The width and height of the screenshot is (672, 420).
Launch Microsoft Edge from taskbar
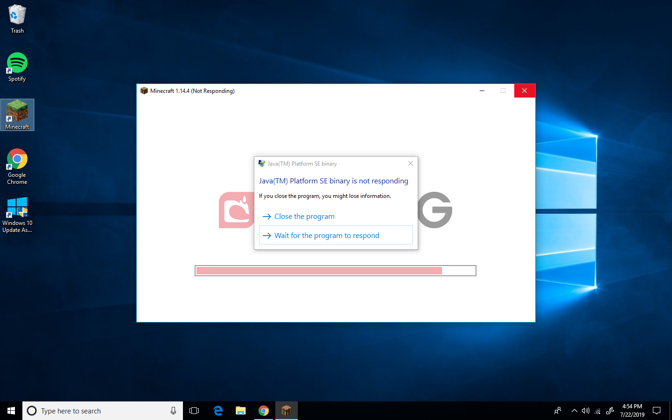tap(218, 411)
